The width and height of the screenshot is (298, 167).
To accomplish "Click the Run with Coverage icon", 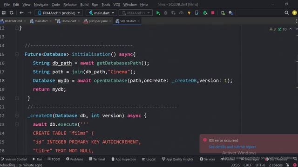I will pyautogui.click(x=173, y=13).
